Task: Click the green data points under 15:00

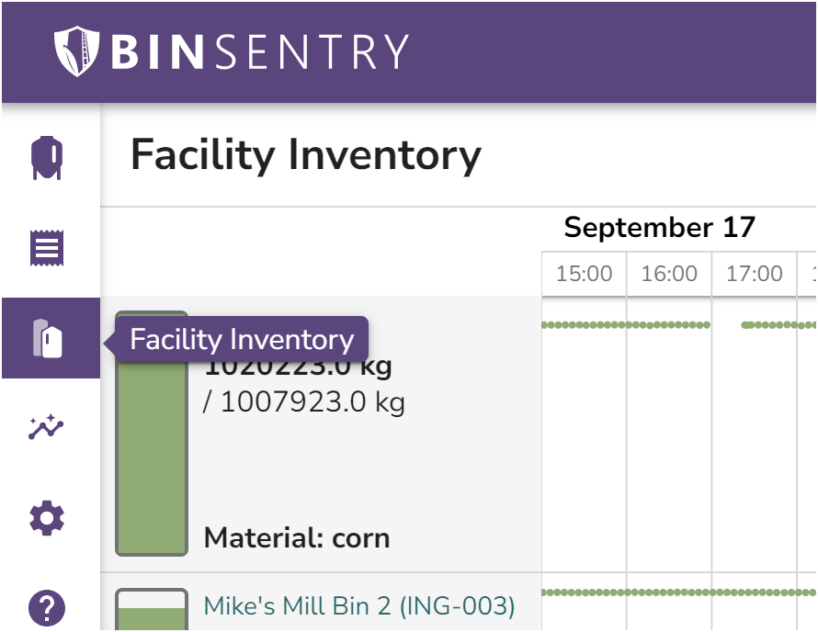Action: (583, 323)
